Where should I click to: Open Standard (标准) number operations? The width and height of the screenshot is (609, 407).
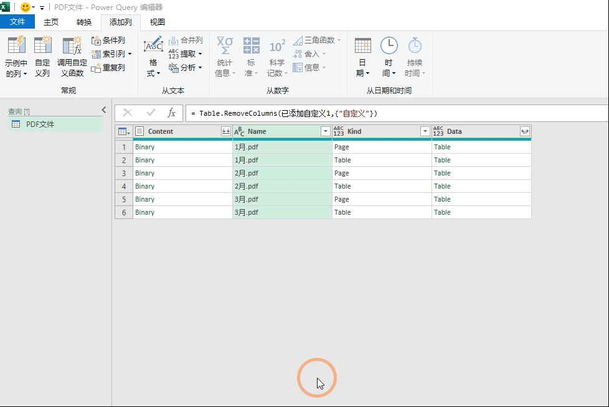(252, 57)
